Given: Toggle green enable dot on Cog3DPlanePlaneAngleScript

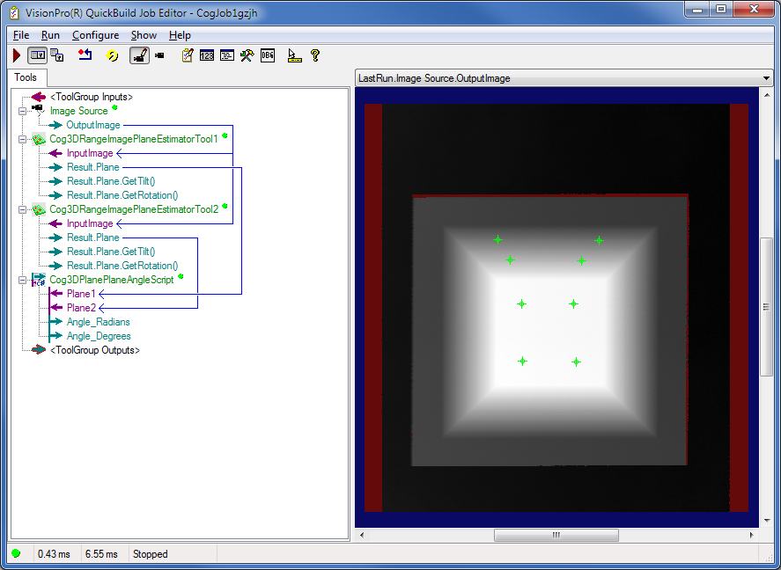Looking at the screenshot, I should pyautogui.click(x=181, y=279).
